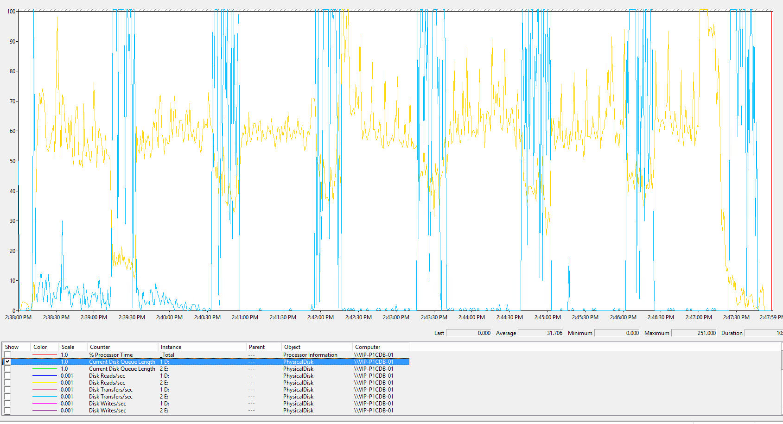Click the blue color line for Disk Reads/sec 1 D:
This screenshot has height=424, width=783.
[x=45, y=376]
